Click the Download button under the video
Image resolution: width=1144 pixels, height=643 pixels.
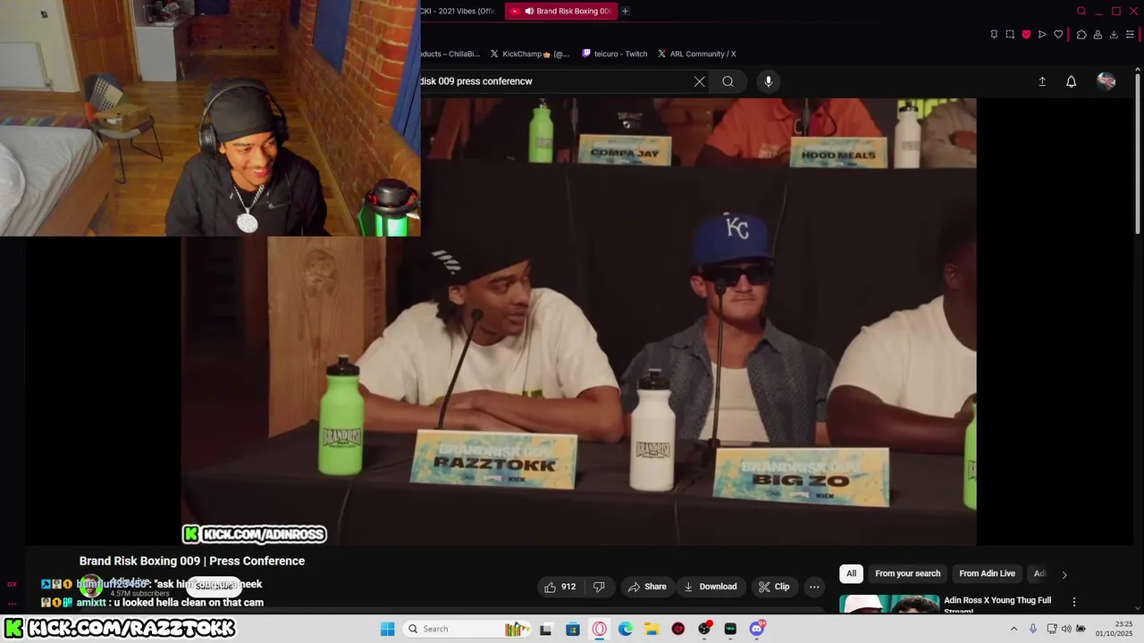[711, 587]
